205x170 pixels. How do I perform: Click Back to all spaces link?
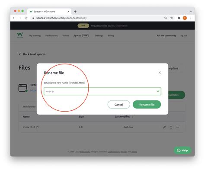[34, 55]
